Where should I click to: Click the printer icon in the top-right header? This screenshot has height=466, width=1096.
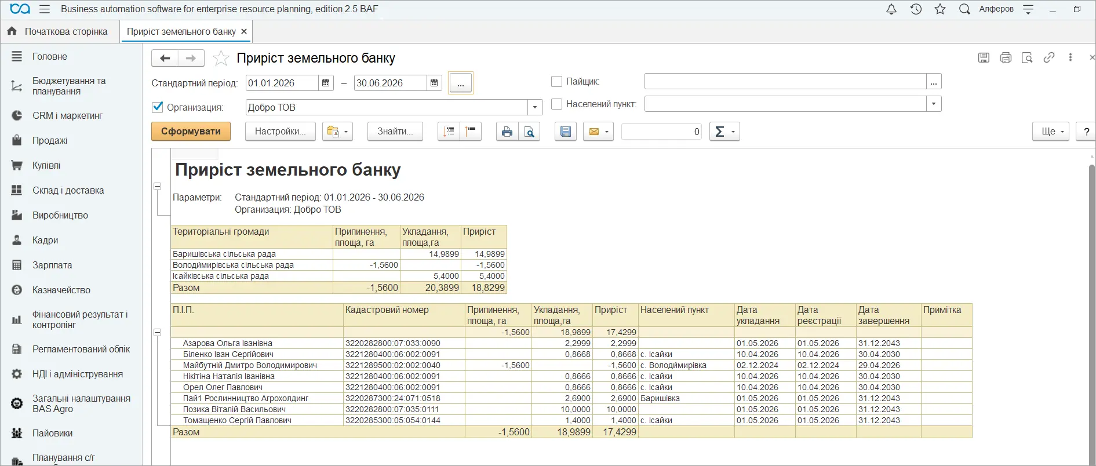pyautogui.click(x=1006, y=57)
